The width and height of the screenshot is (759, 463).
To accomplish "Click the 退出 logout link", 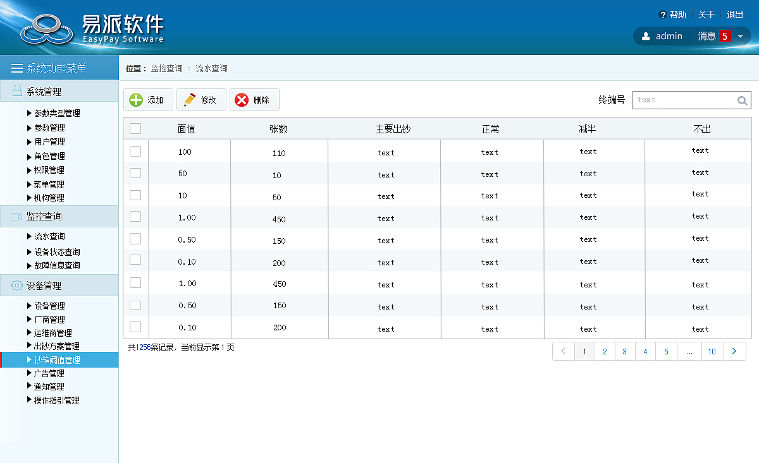I will pos(734,14).
